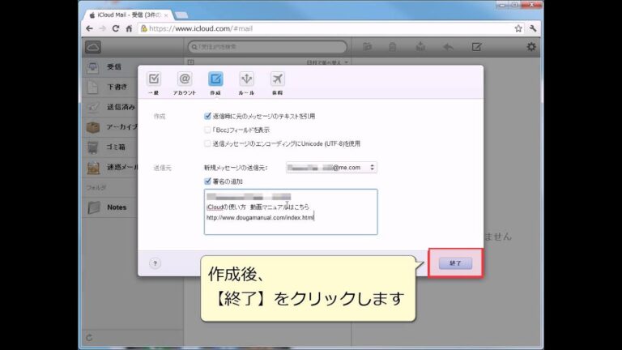Click the bookmark star icon
The image size is (622, 350).
(x=518, y=28)
